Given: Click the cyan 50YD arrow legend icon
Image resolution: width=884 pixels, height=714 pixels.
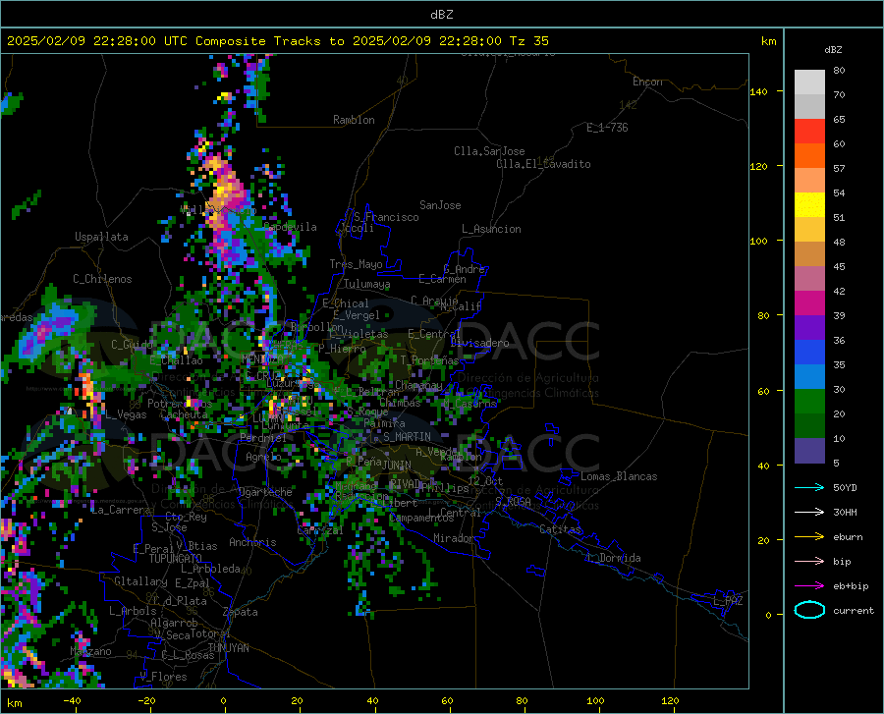Looking at the screenshot, I should pyautogui.click(x=809, y=487).
